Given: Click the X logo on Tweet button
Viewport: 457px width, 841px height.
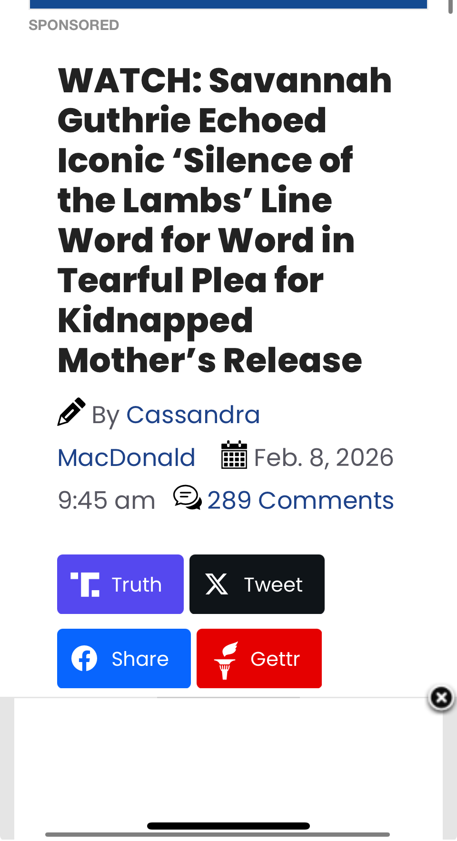Looking at the screenshot, I should coord(217,584).
